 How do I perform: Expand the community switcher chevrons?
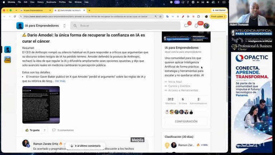click(64, 26)
